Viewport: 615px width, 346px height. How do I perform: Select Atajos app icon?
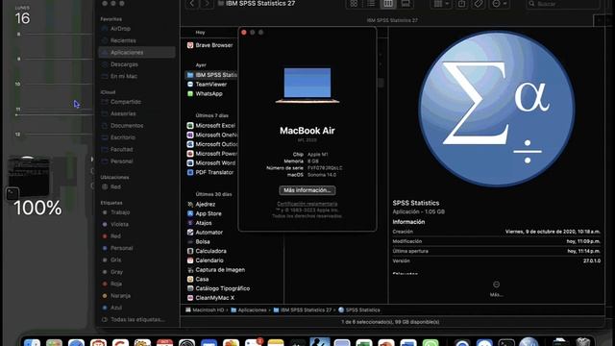point(190,223)
